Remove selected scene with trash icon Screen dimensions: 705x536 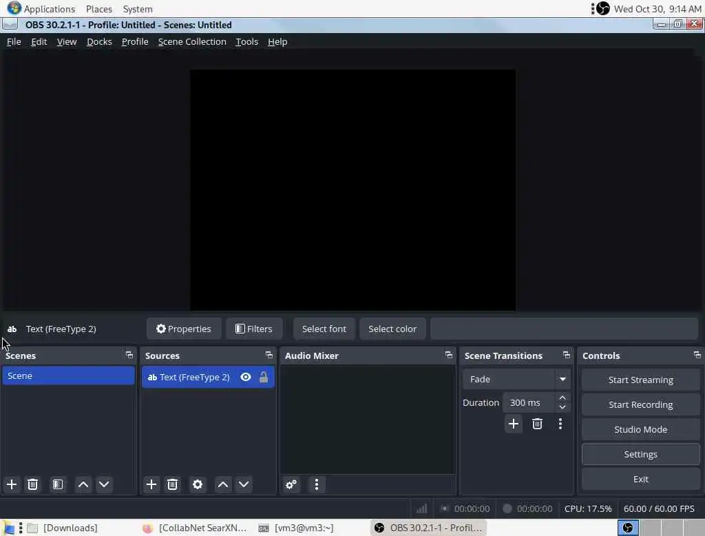pyautogui.click(x=32, y=484)
